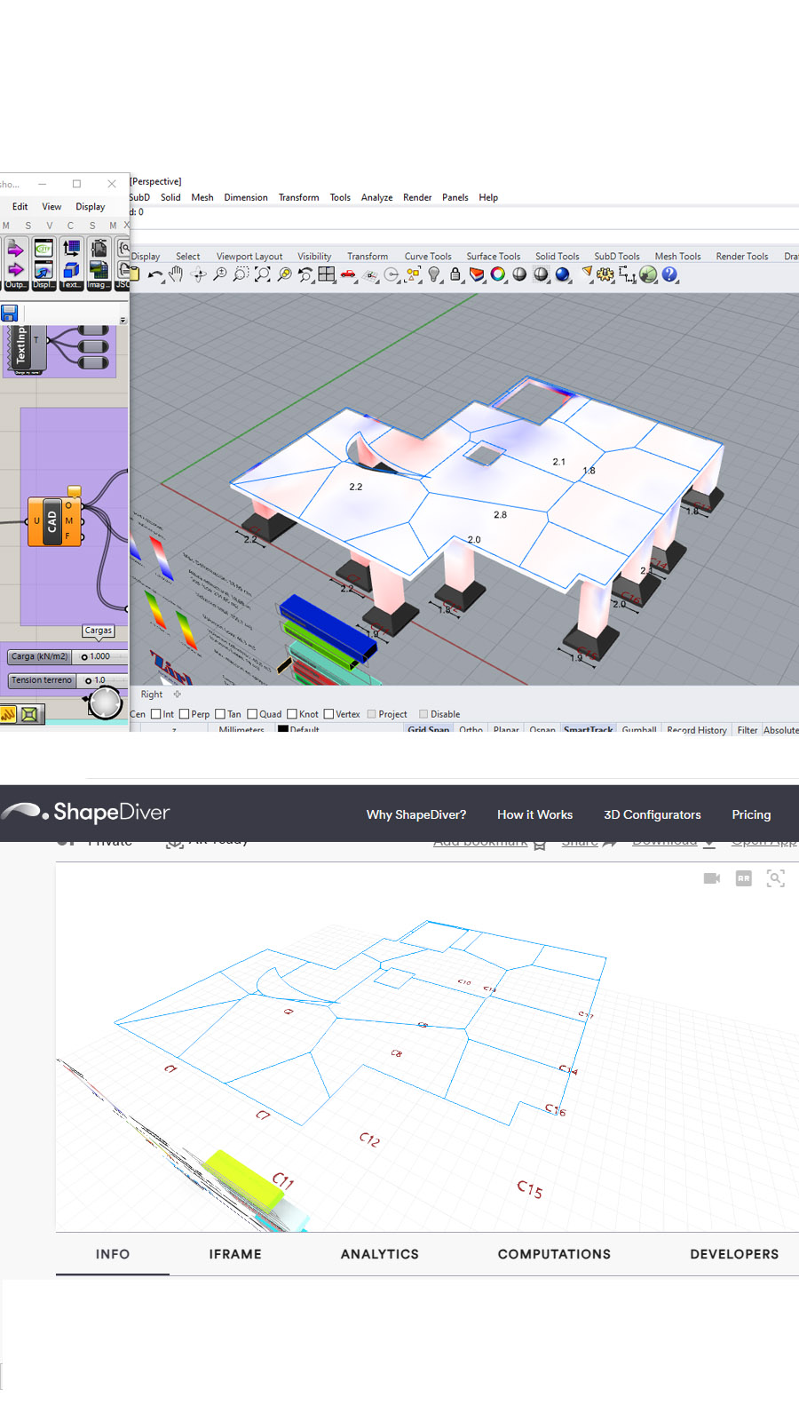Click the Undo arrow in Rhino toolbar
Screen dimensions: 799x1421
tap(154, 275)
